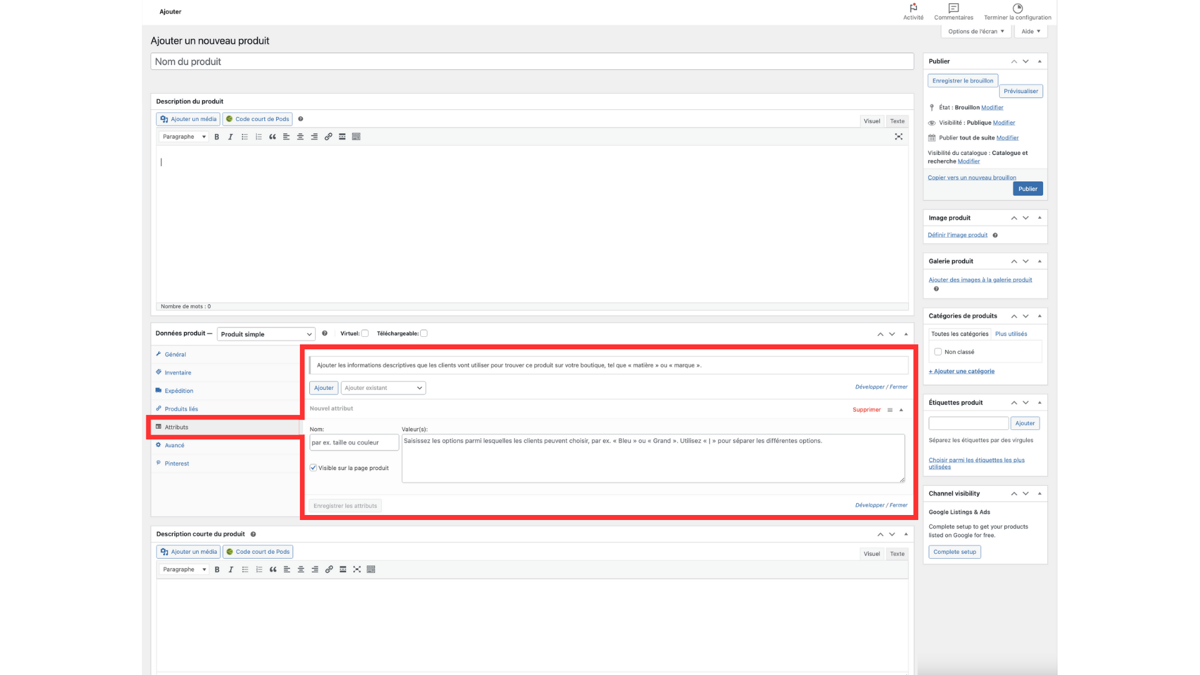This screenshot has width=1200, height=675.
Task: Open the Activité panel icon
Action: click(913, 9)
